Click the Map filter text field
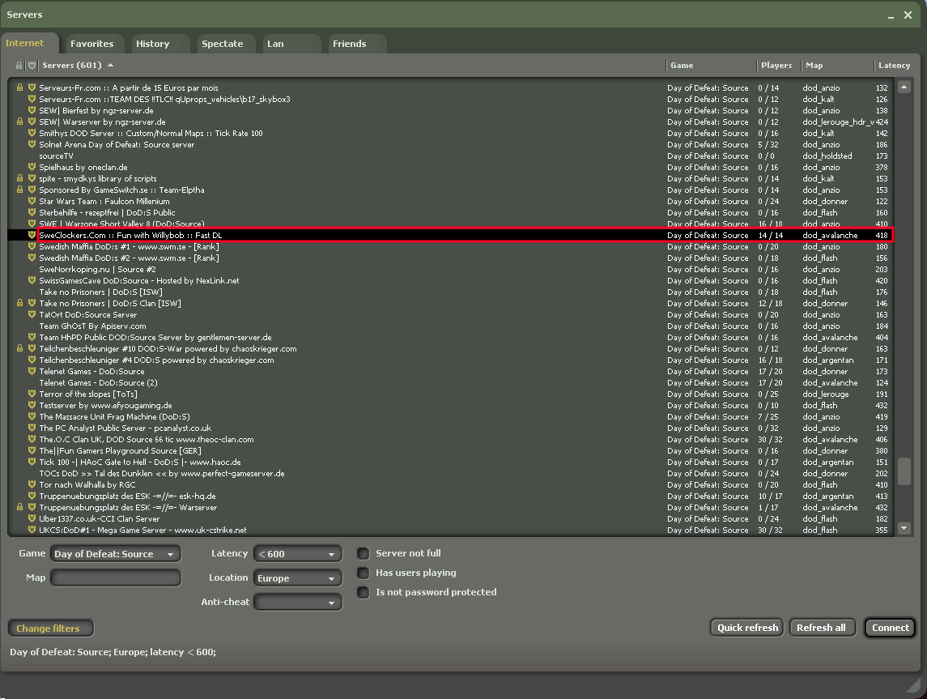927x699 pixels. click(116, 578)
